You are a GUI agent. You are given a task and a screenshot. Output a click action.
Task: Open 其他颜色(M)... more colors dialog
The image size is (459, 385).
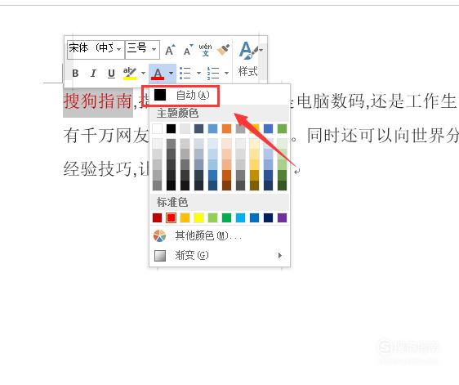(220, 235)
